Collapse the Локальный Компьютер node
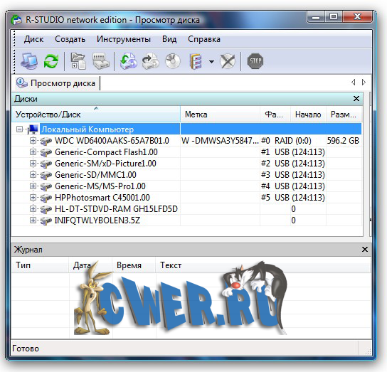387x372 pixels. [x=19, y=129]
